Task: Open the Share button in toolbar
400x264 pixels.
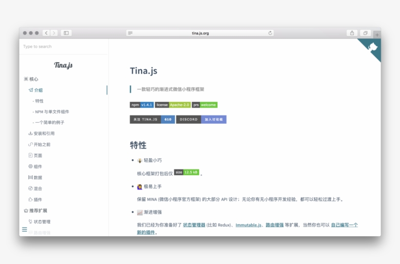Action: pyautogui.click(x=352, y=33)
